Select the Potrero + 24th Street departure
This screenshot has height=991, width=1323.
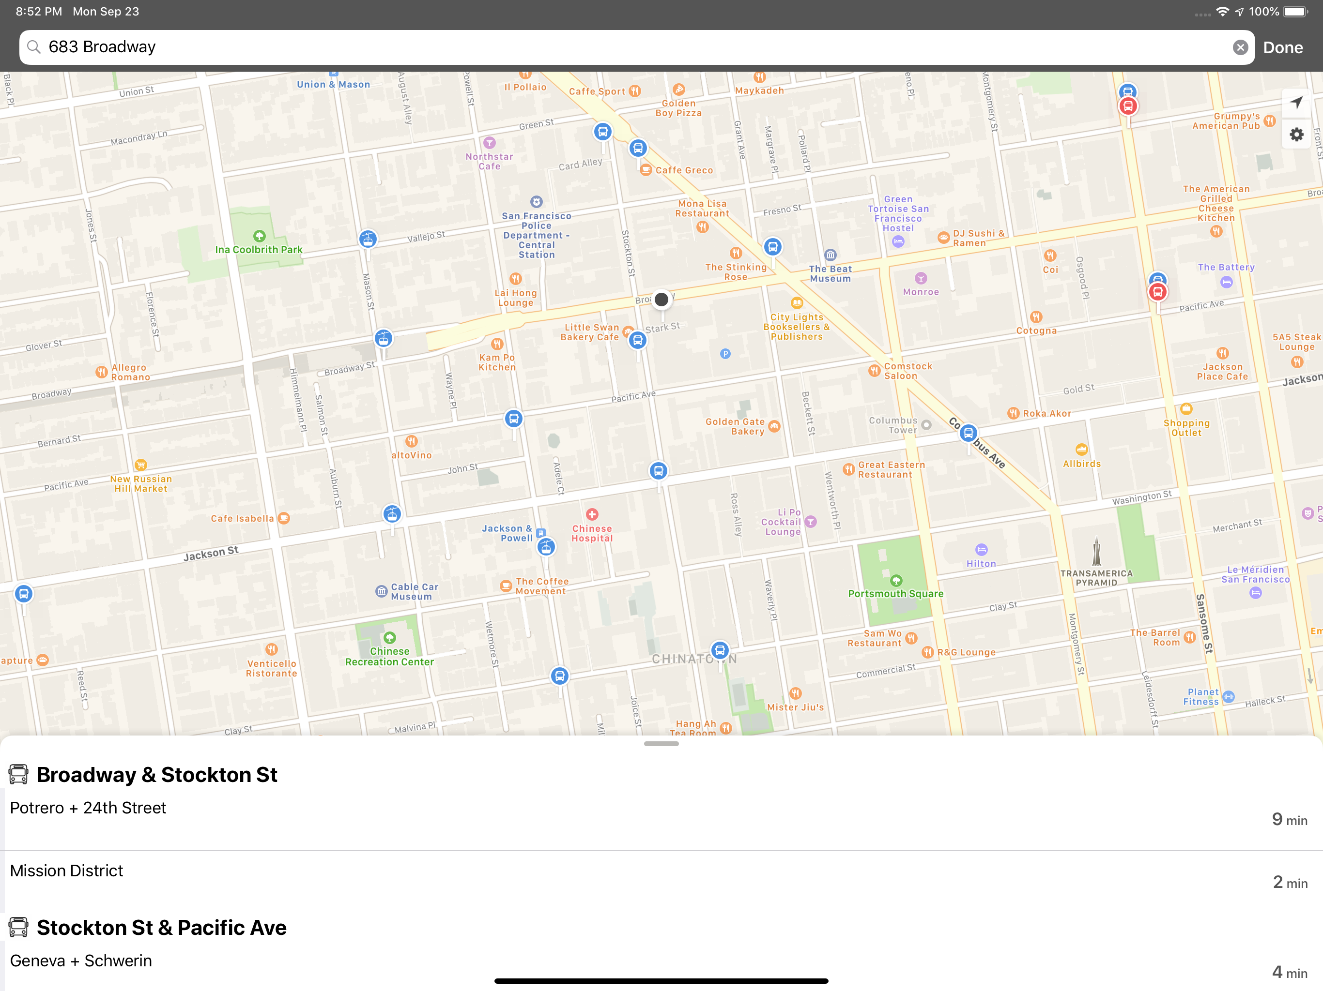[661, 819]
